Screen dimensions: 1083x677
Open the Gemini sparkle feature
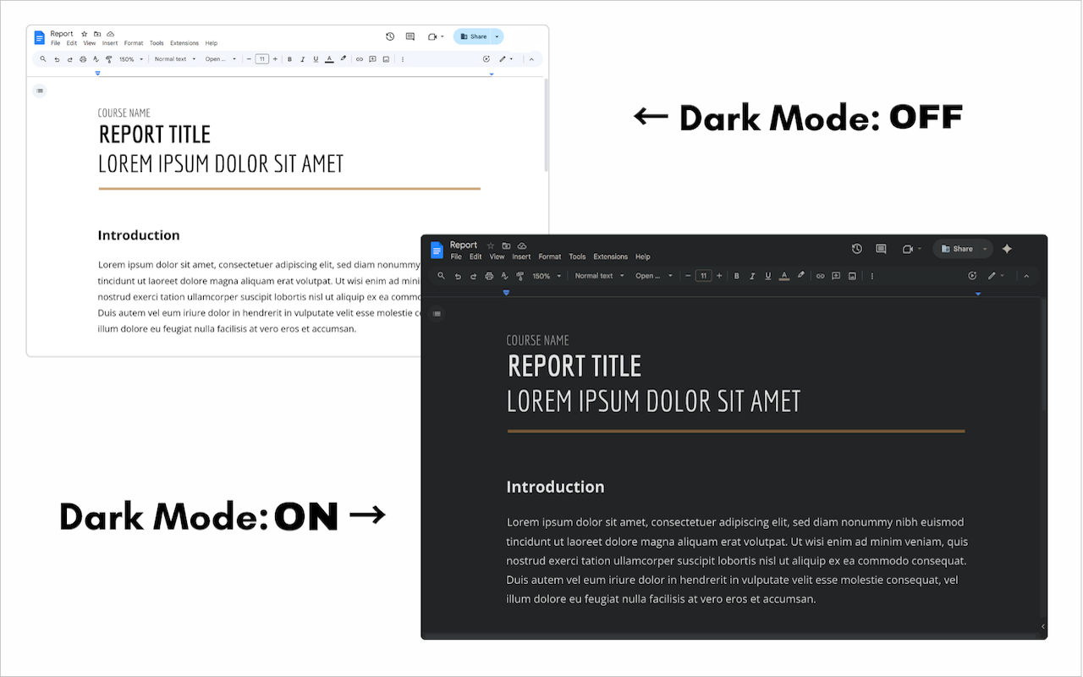tap(1007, 249)
